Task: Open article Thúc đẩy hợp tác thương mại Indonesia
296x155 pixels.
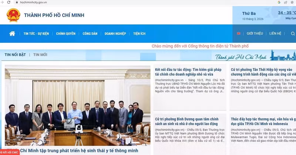Action: pyautogui.click(x=263, y=121)
